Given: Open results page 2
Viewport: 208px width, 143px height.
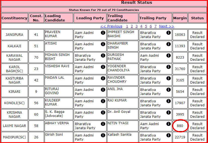Looking at the screenshot, I should coord(132,26).
